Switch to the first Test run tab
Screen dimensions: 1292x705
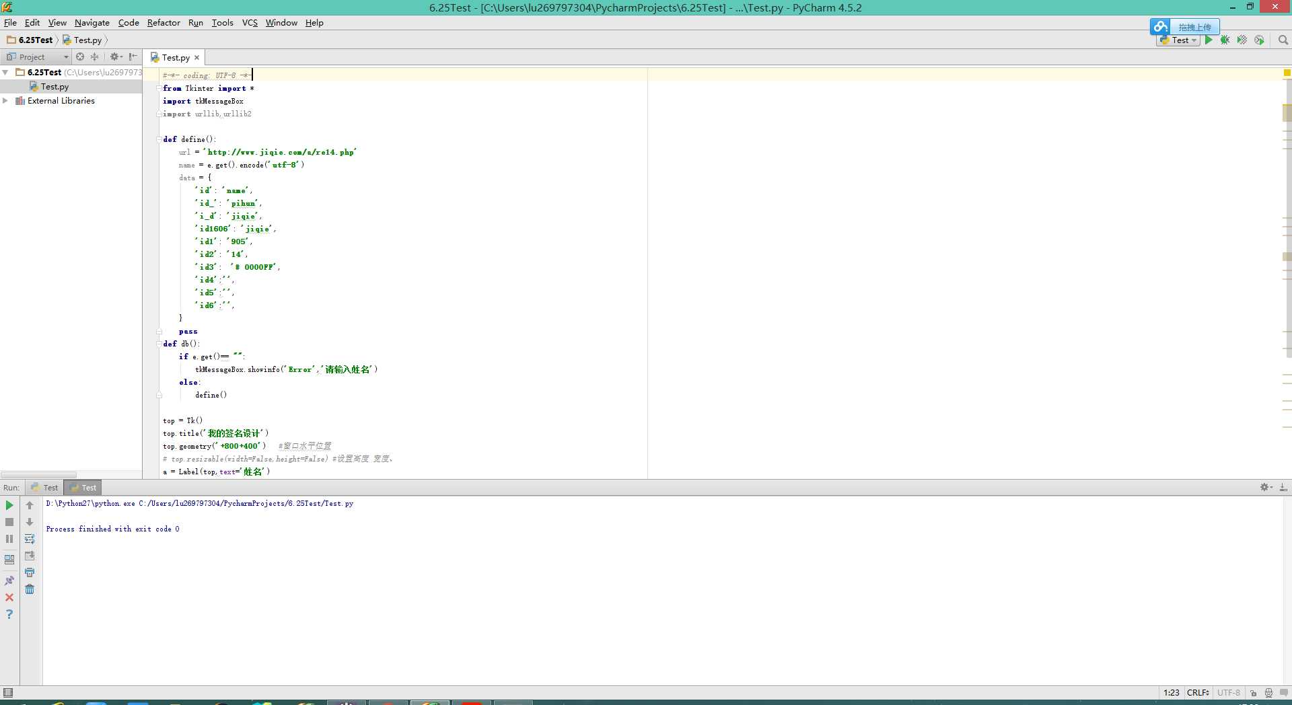pyautogui.click(x=45, y=487)
